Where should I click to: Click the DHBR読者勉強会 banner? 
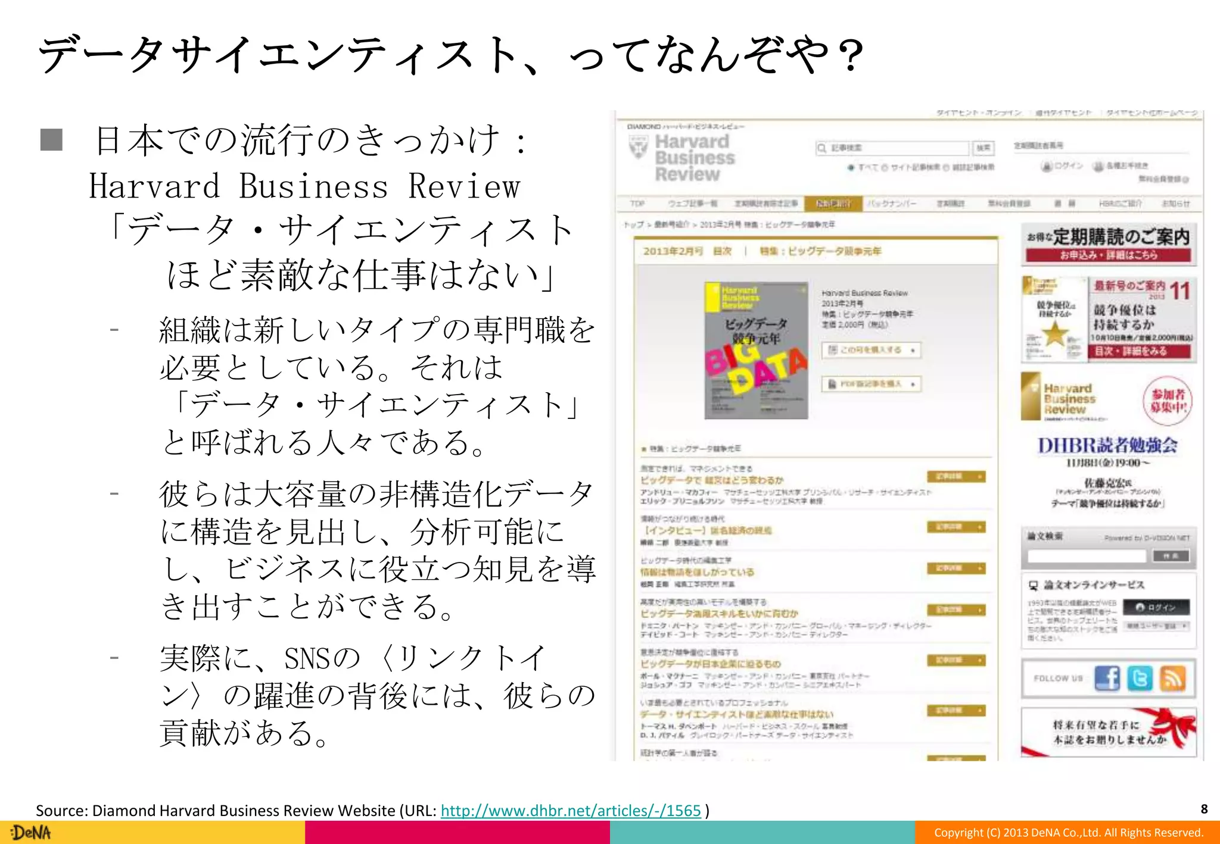(1108, 442)
